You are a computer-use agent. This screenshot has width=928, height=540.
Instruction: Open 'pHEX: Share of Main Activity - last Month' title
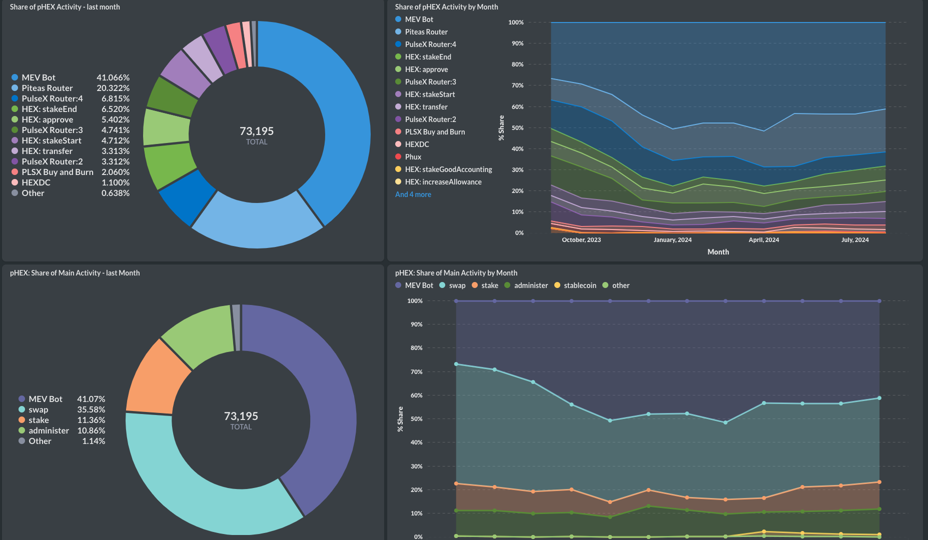point(75,273)
